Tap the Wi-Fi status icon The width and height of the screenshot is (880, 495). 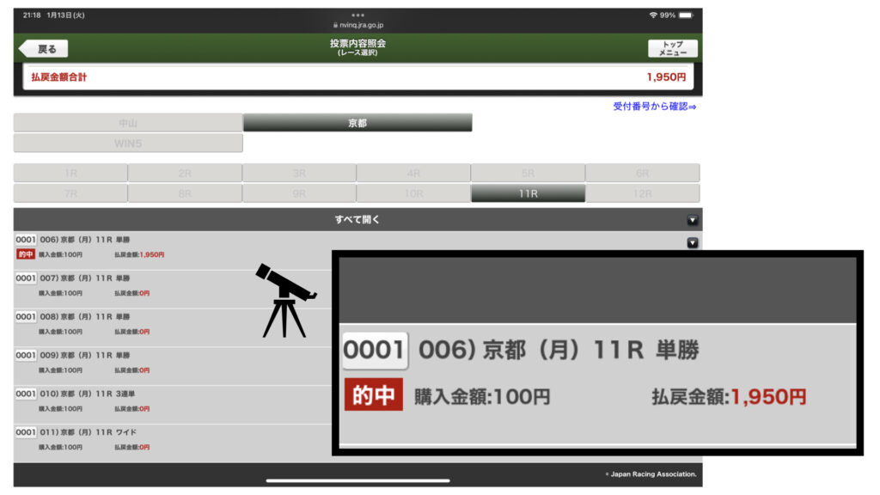tap(654, 15)
